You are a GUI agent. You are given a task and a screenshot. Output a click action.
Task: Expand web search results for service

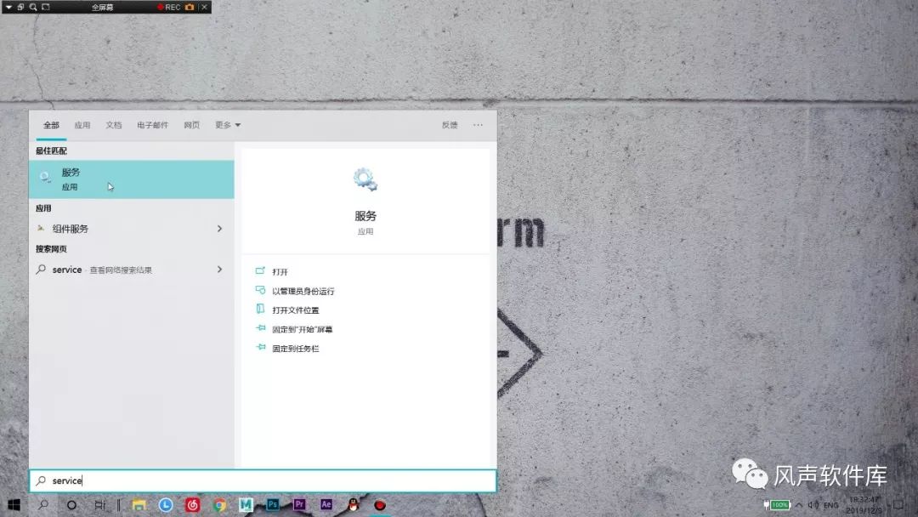pos(219,270)
